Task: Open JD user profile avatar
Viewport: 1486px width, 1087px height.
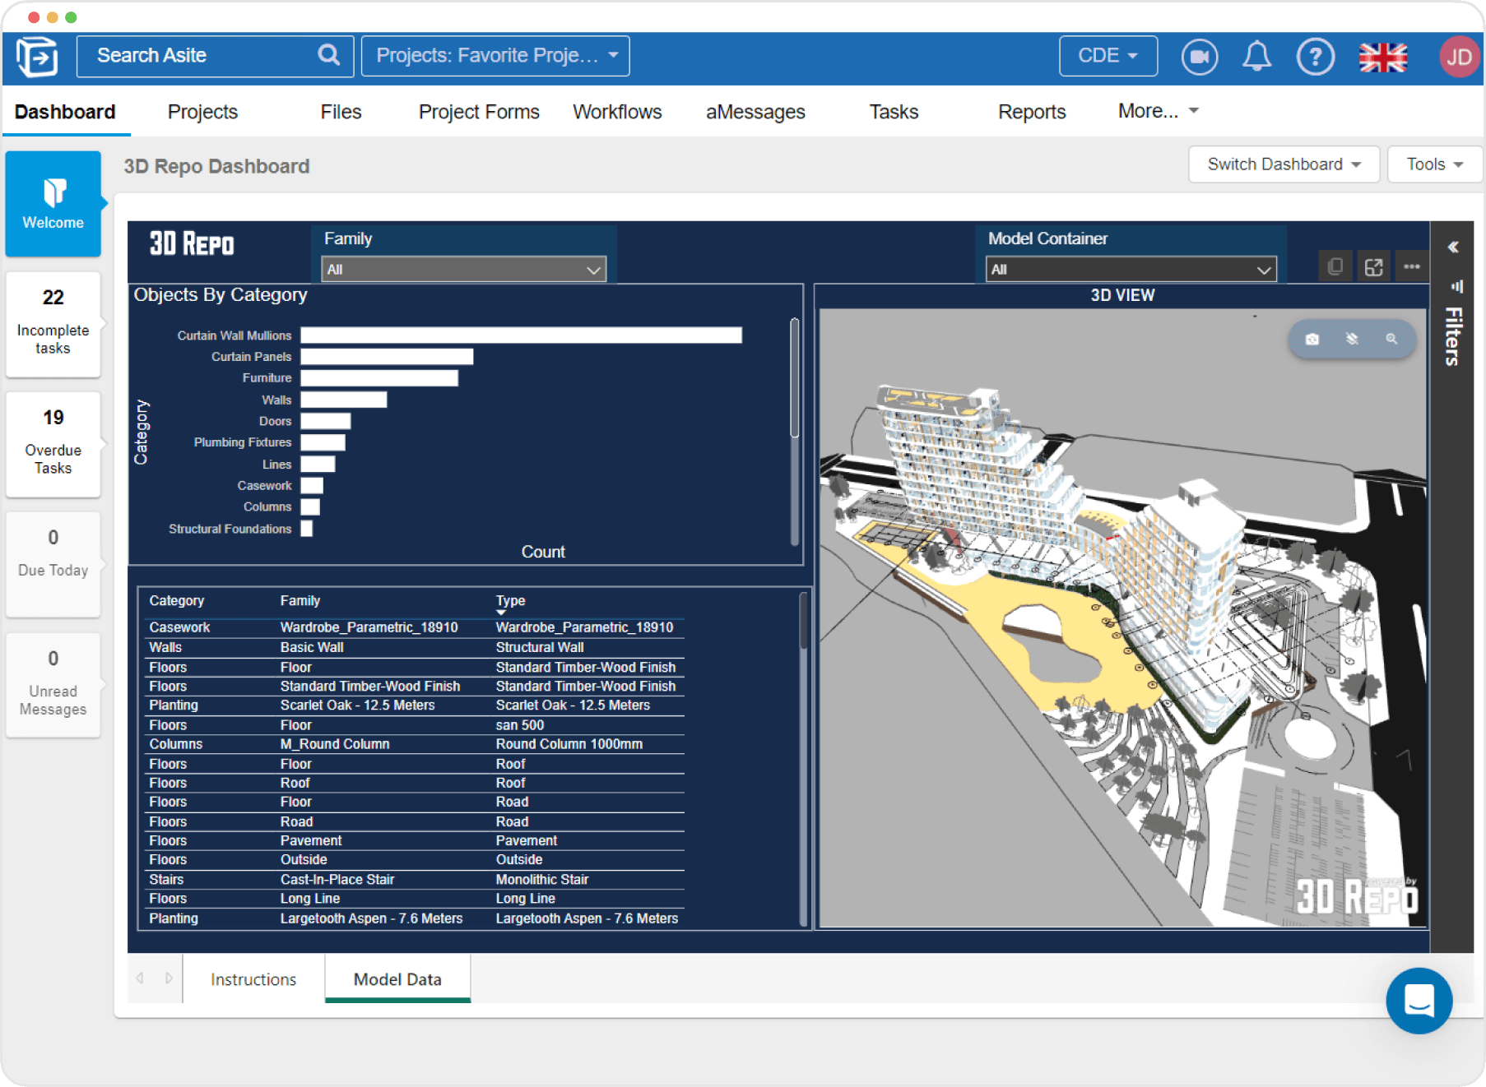Action: coord(1459,57)
